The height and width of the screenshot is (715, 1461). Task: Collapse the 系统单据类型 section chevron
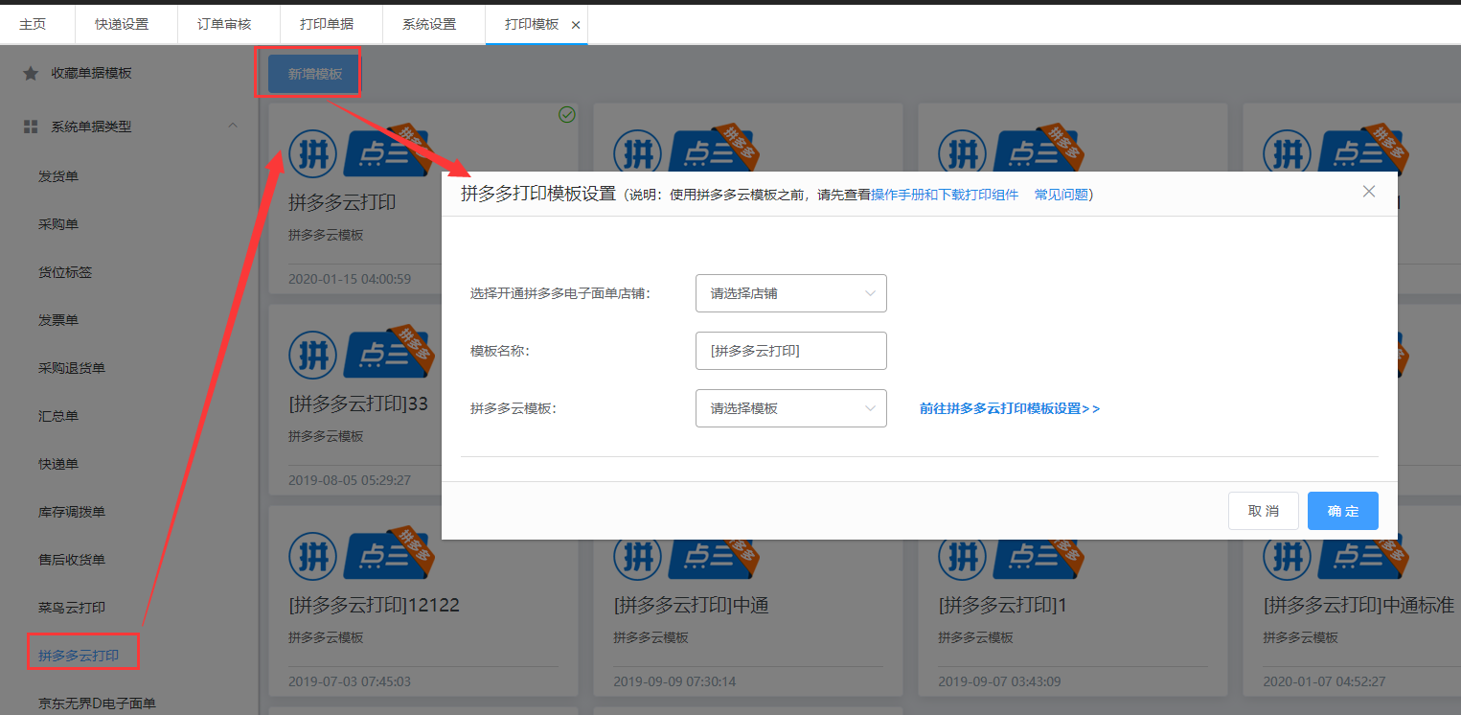[233, 126]
